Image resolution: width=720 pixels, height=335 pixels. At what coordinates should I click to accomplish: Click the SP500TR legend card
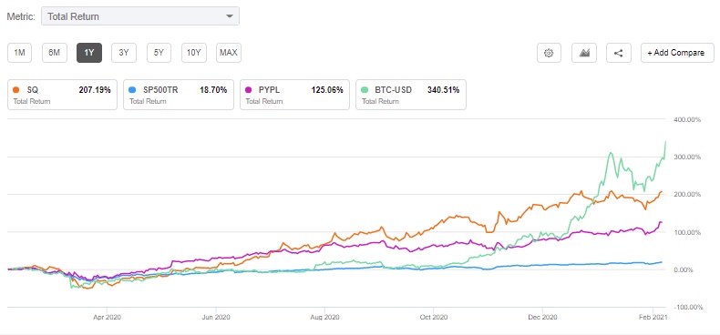click(179, 95)
